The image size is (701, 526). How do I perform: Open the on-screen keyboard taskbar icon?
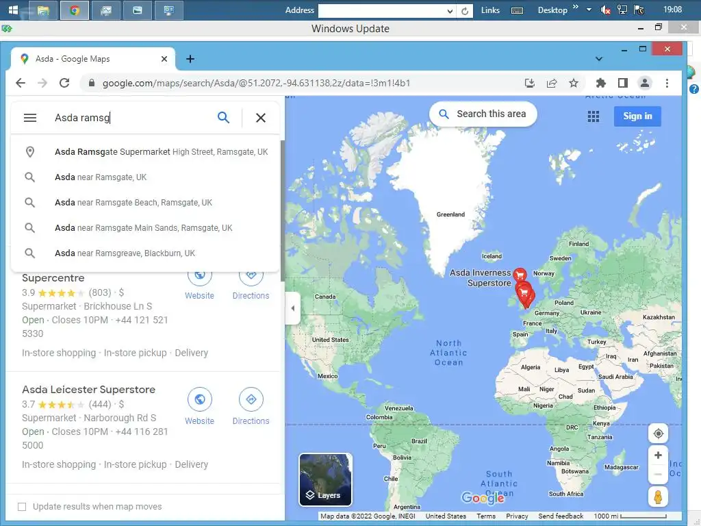(x=518, y=11)
